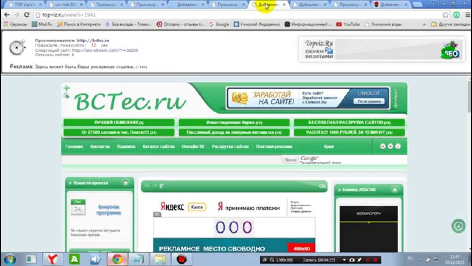Viewport: 472px width, 266px height.
Task: Open the Отзовик bookmark
Action: click(x=180, y=24)
